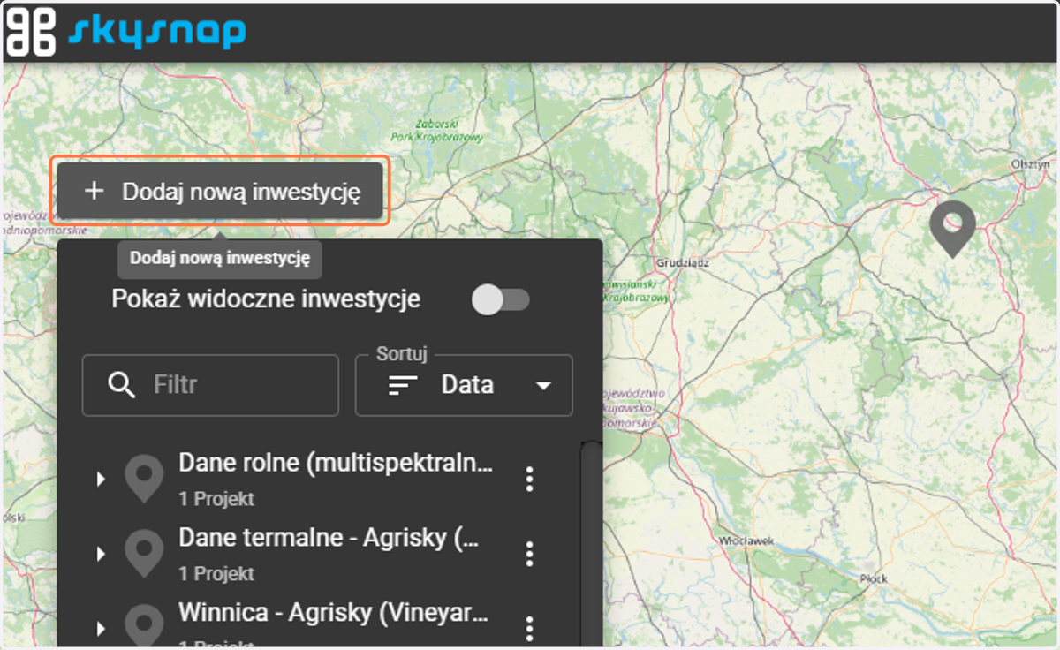Click the location pin icon of 'Dane termalne'
Screen dimensions: 1060x650
(x=143, y=555)
